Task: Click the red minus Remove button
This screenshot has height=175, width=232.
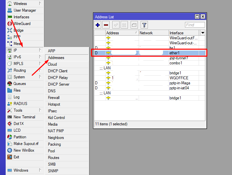Action: point(106,25)
